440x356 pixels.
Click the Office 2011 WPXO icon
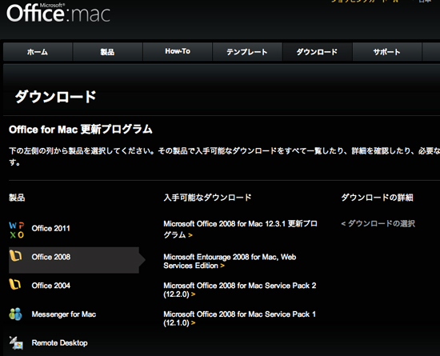(x=17, y=230)
